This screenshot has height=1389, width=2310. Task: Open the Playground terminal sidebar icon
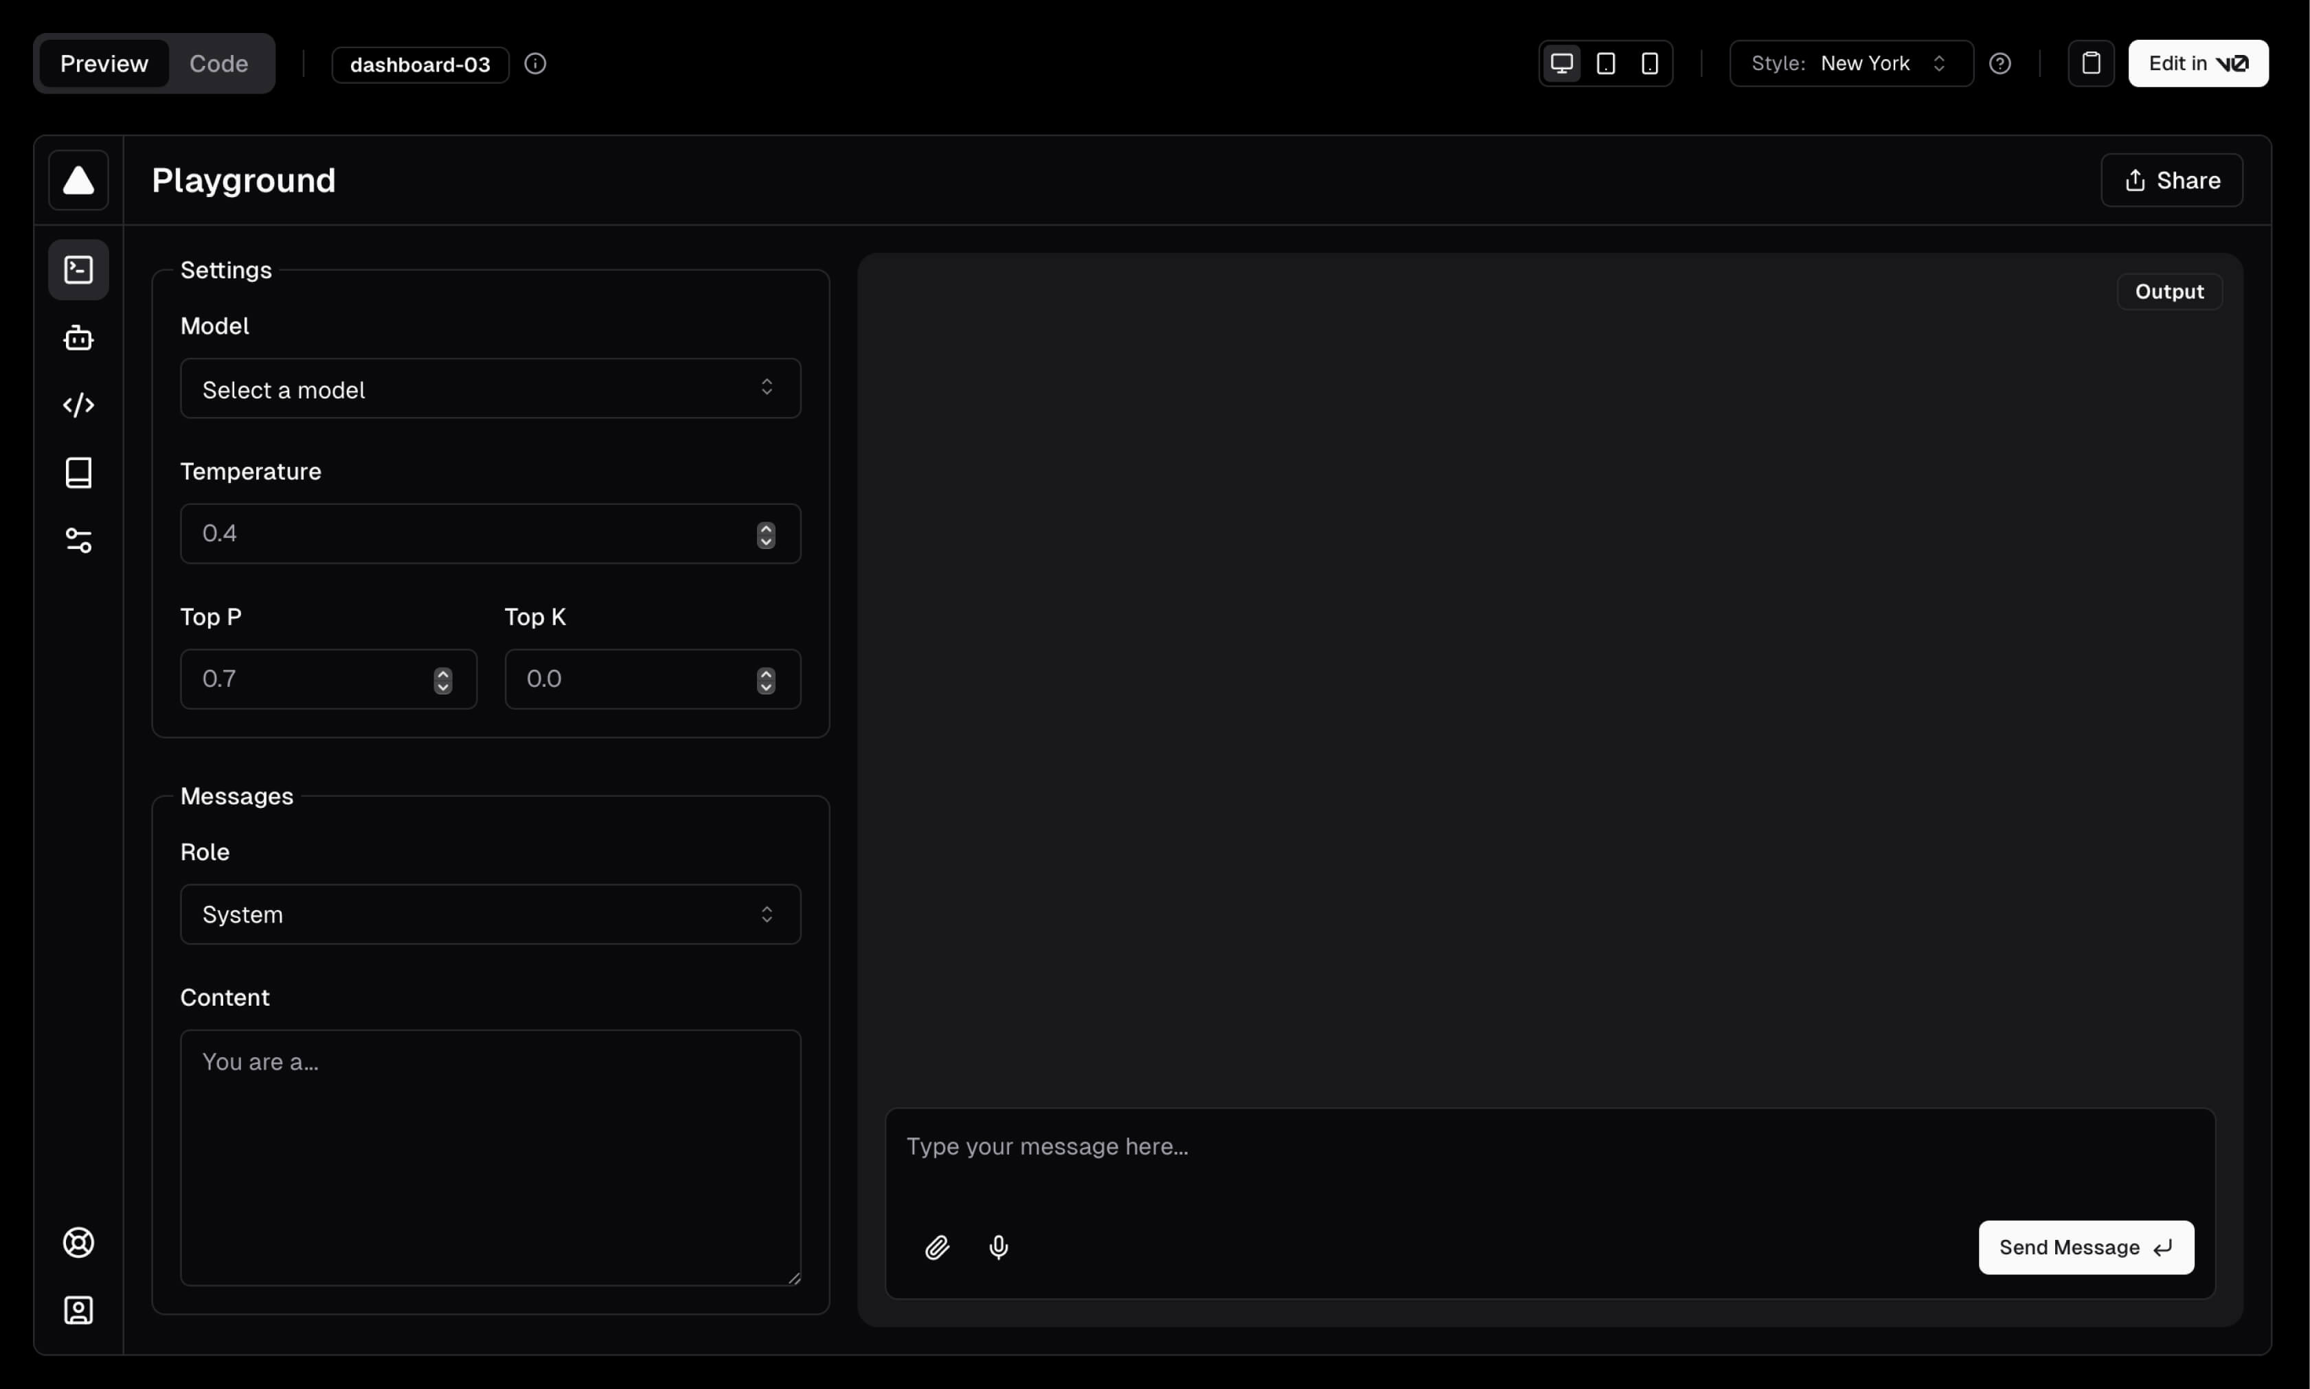click(x=78, y=269)
